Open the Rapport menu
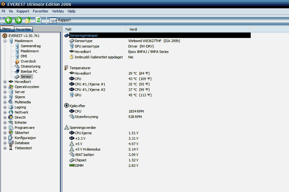 tap(23, 11)
